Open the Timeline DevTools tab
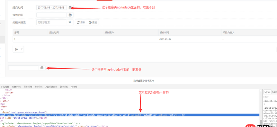The image size is (277, 127). click(x=28, y=87)
